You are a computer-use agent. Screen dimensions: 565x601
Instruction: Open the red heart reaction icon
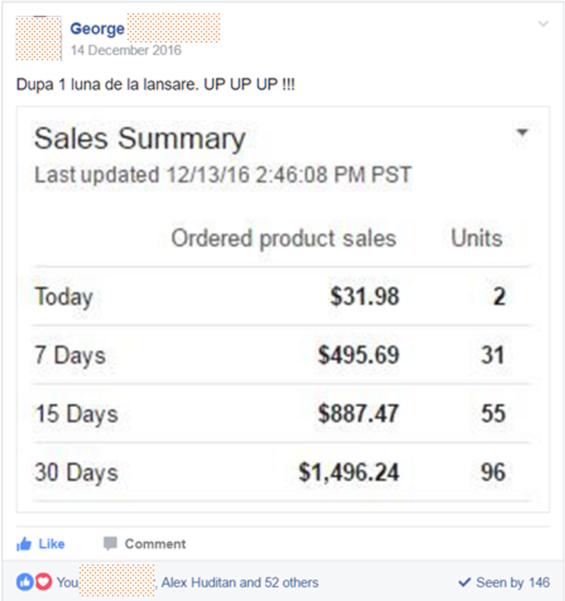[43, 582]
